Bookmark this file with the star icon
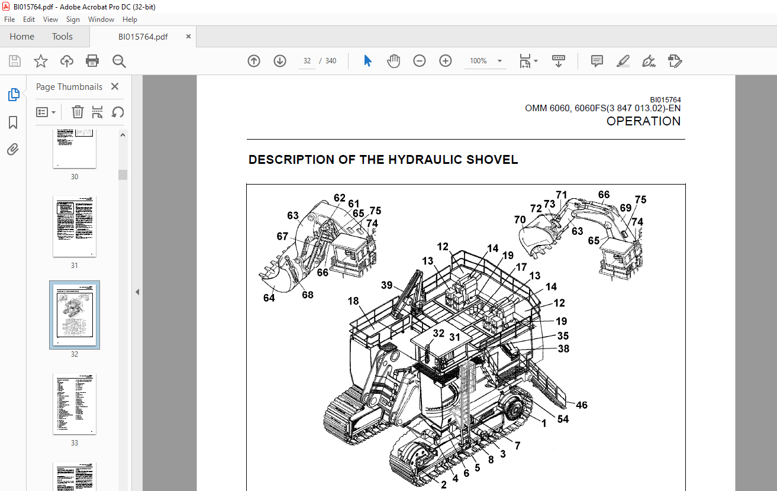777x491 pixels. [40, 61]
